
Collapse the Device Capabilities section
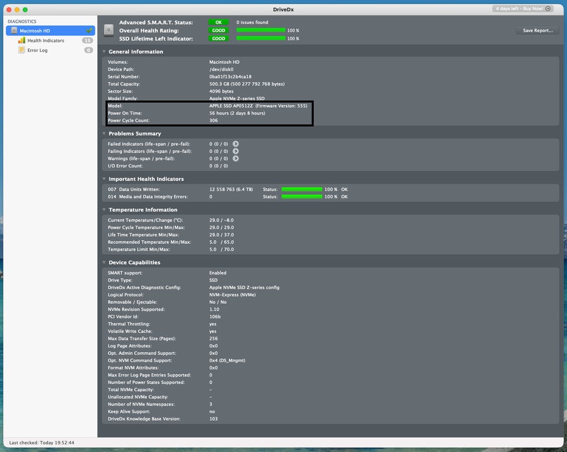tap(105, 263)
